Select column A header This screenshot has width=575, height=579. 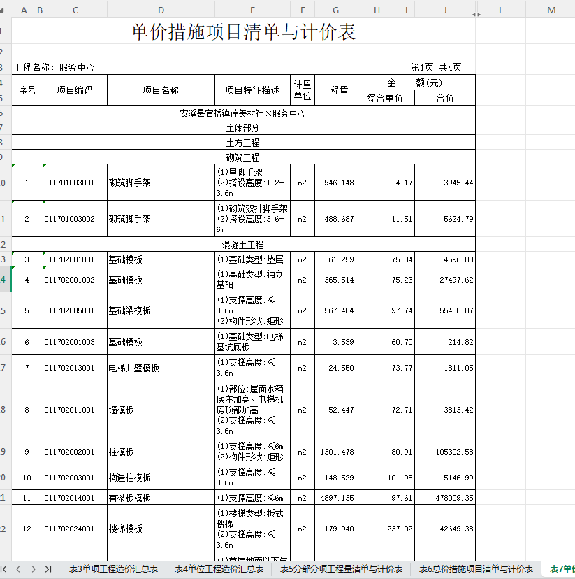tap(24, 10)
